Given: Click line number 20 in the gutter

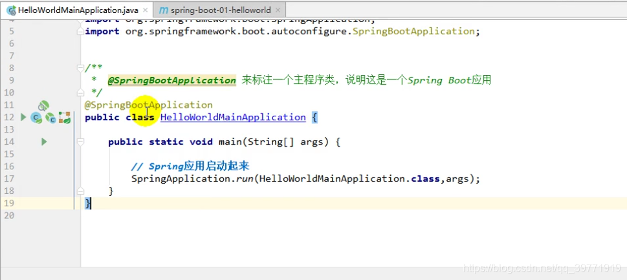Looking at the screenshot, I should coord(9,215).
